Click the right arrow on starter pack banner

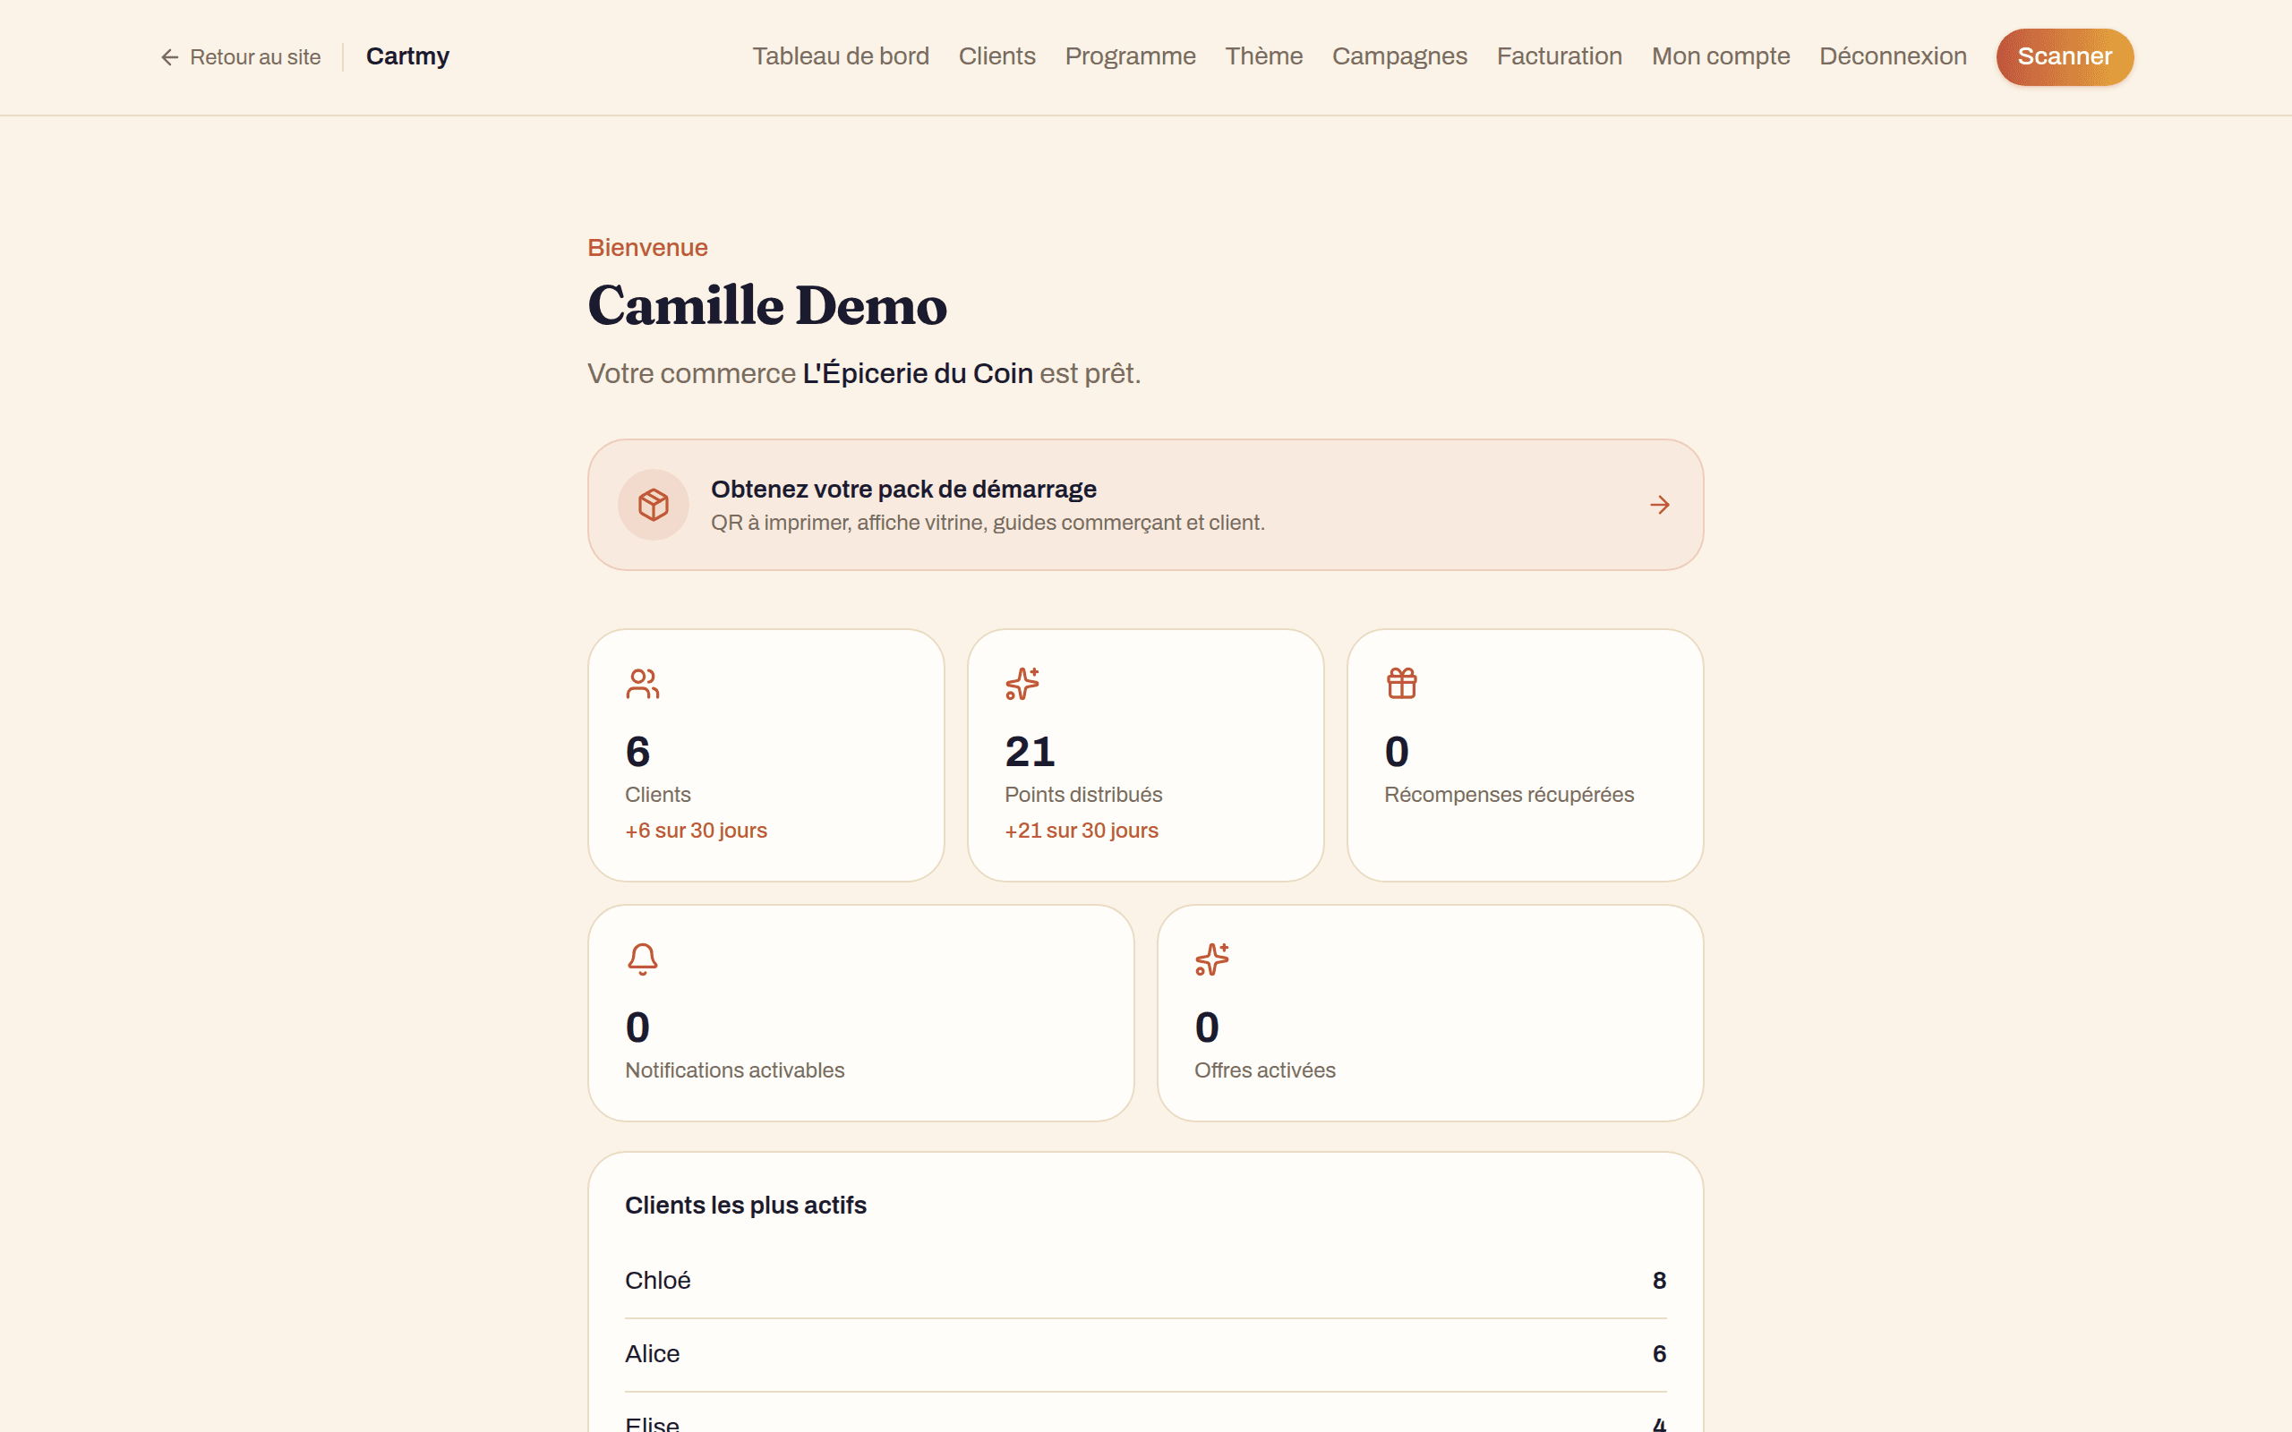point(1659,505)
